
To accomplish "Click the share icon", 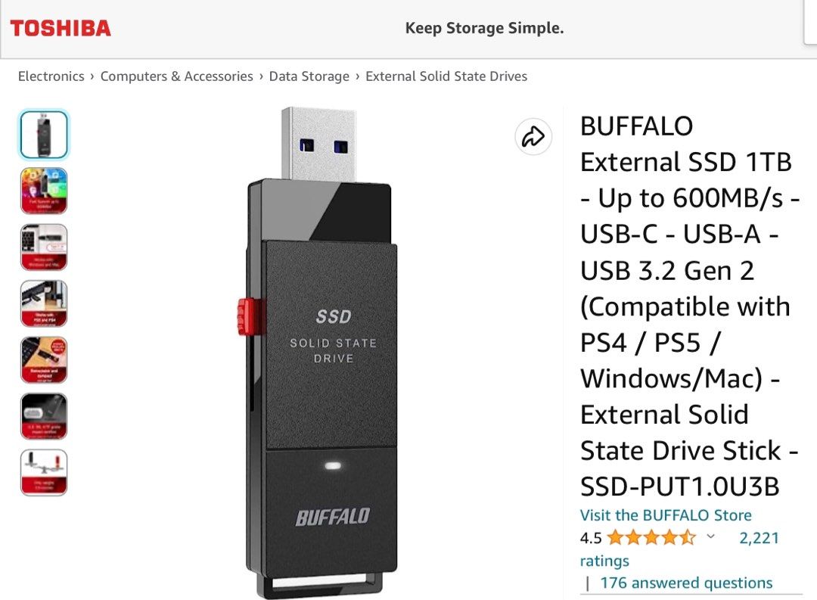I will [x=533, y=136].
